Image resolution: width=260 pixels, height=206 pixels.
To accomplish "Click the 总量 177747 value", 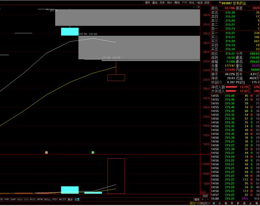I will (x=230, y=66).
